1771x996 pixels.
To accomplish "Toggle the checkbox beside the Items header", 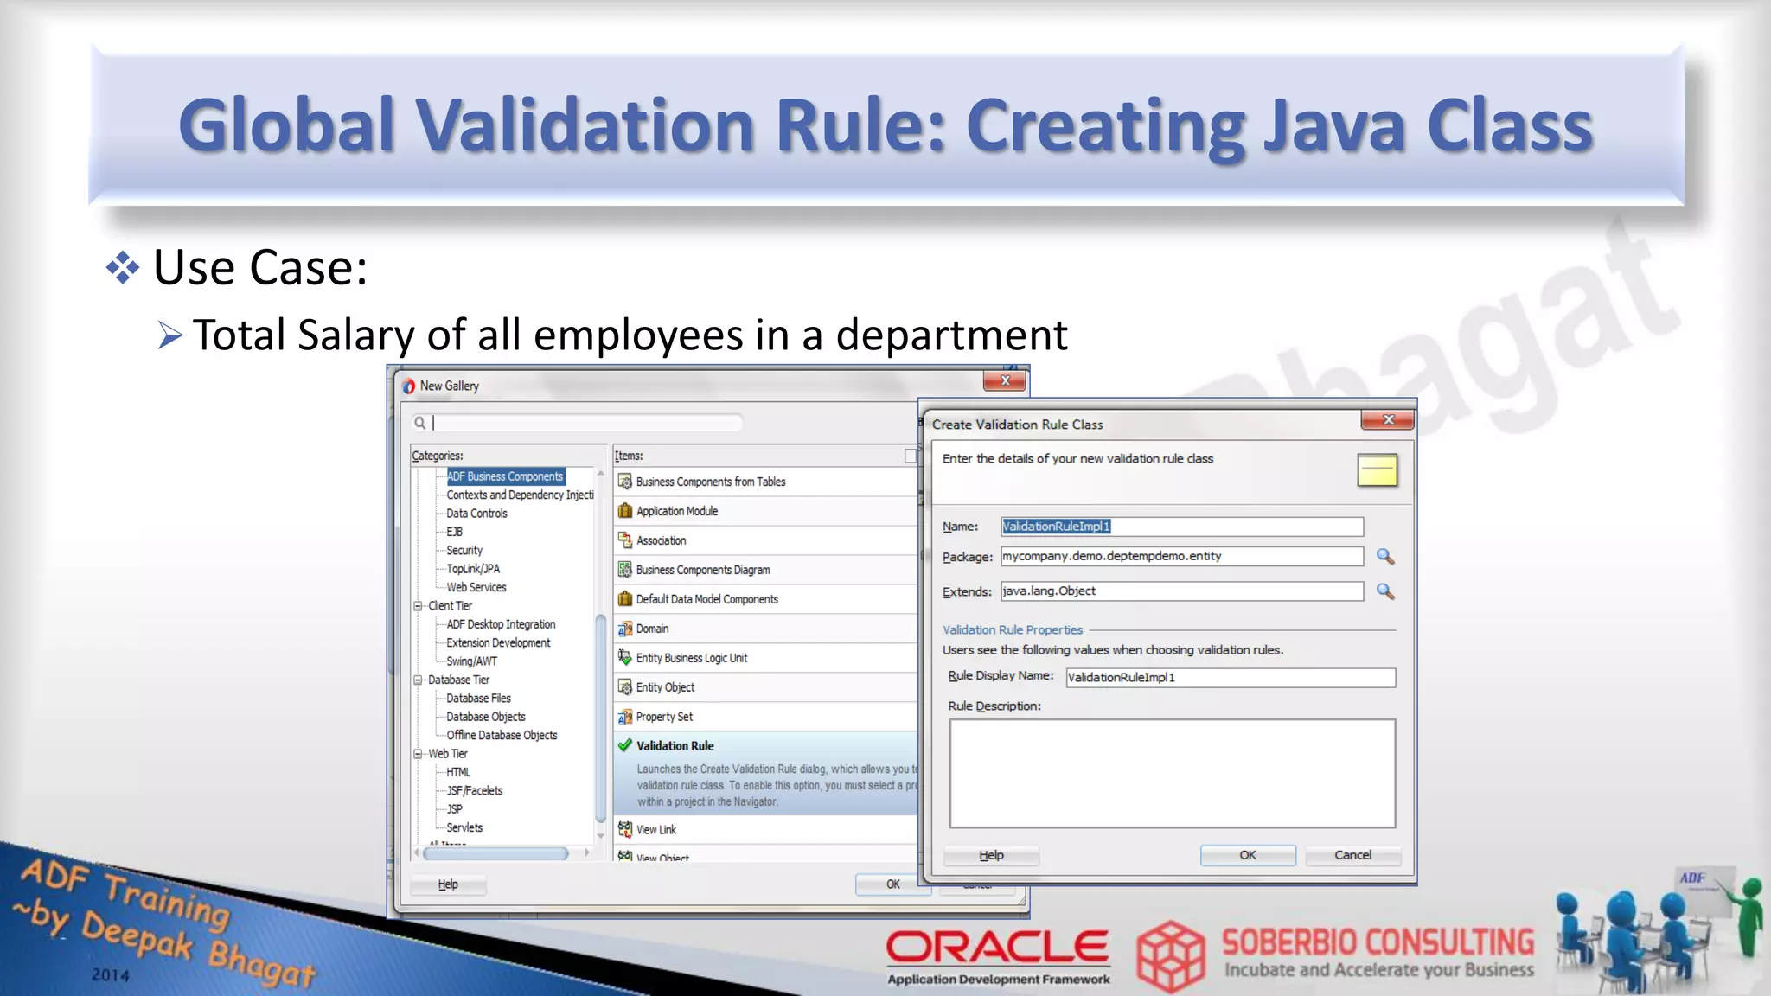I will (x=910, y=456).
